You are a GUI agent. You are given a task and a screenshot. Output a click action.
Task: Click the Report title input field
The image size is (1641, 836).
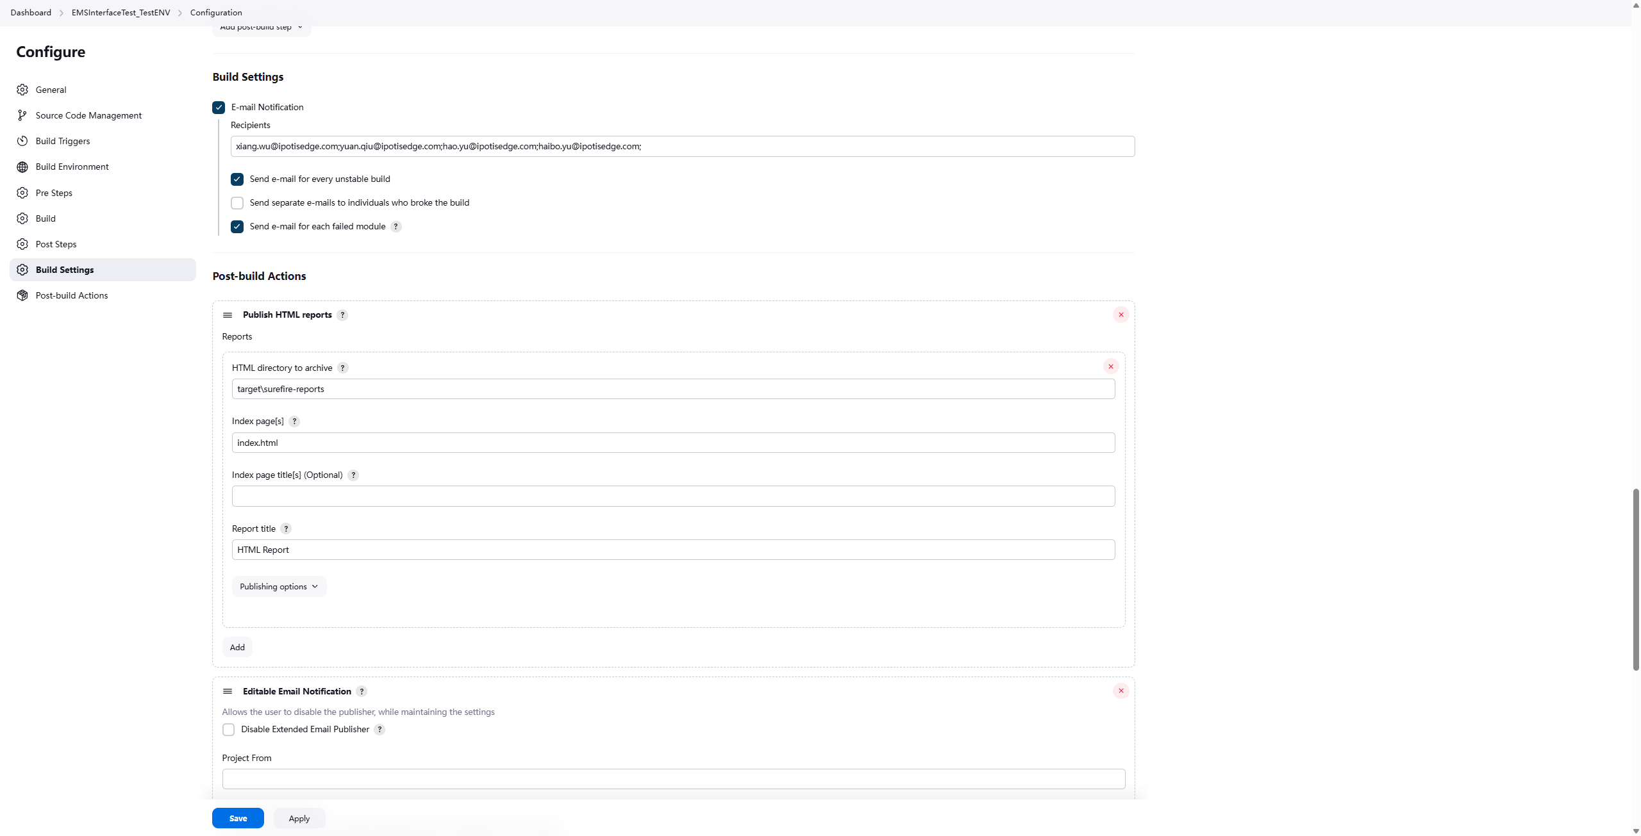pos(673,550)
